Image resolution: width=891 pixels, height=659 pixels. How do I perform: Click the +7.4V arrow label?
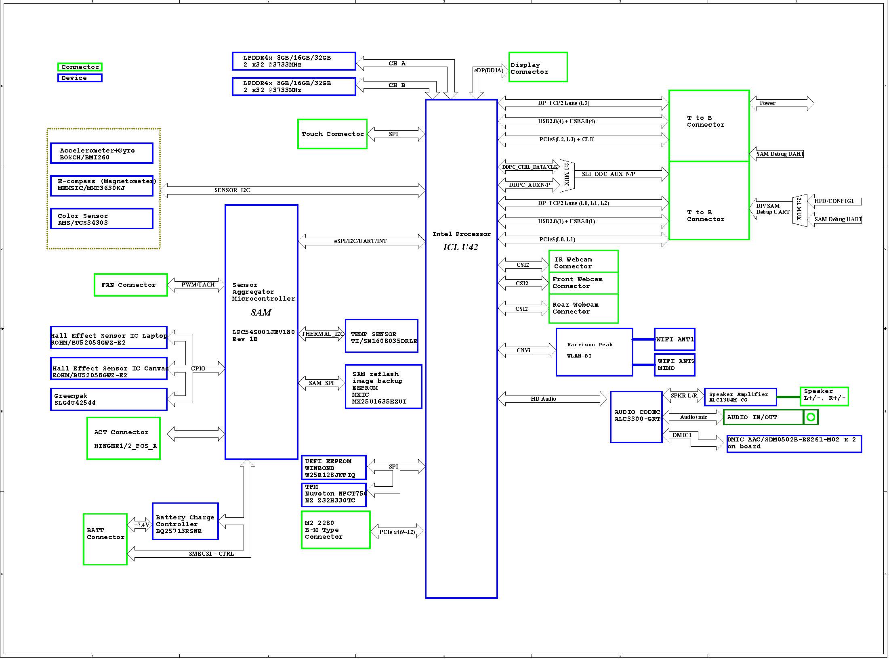[142, 525]
